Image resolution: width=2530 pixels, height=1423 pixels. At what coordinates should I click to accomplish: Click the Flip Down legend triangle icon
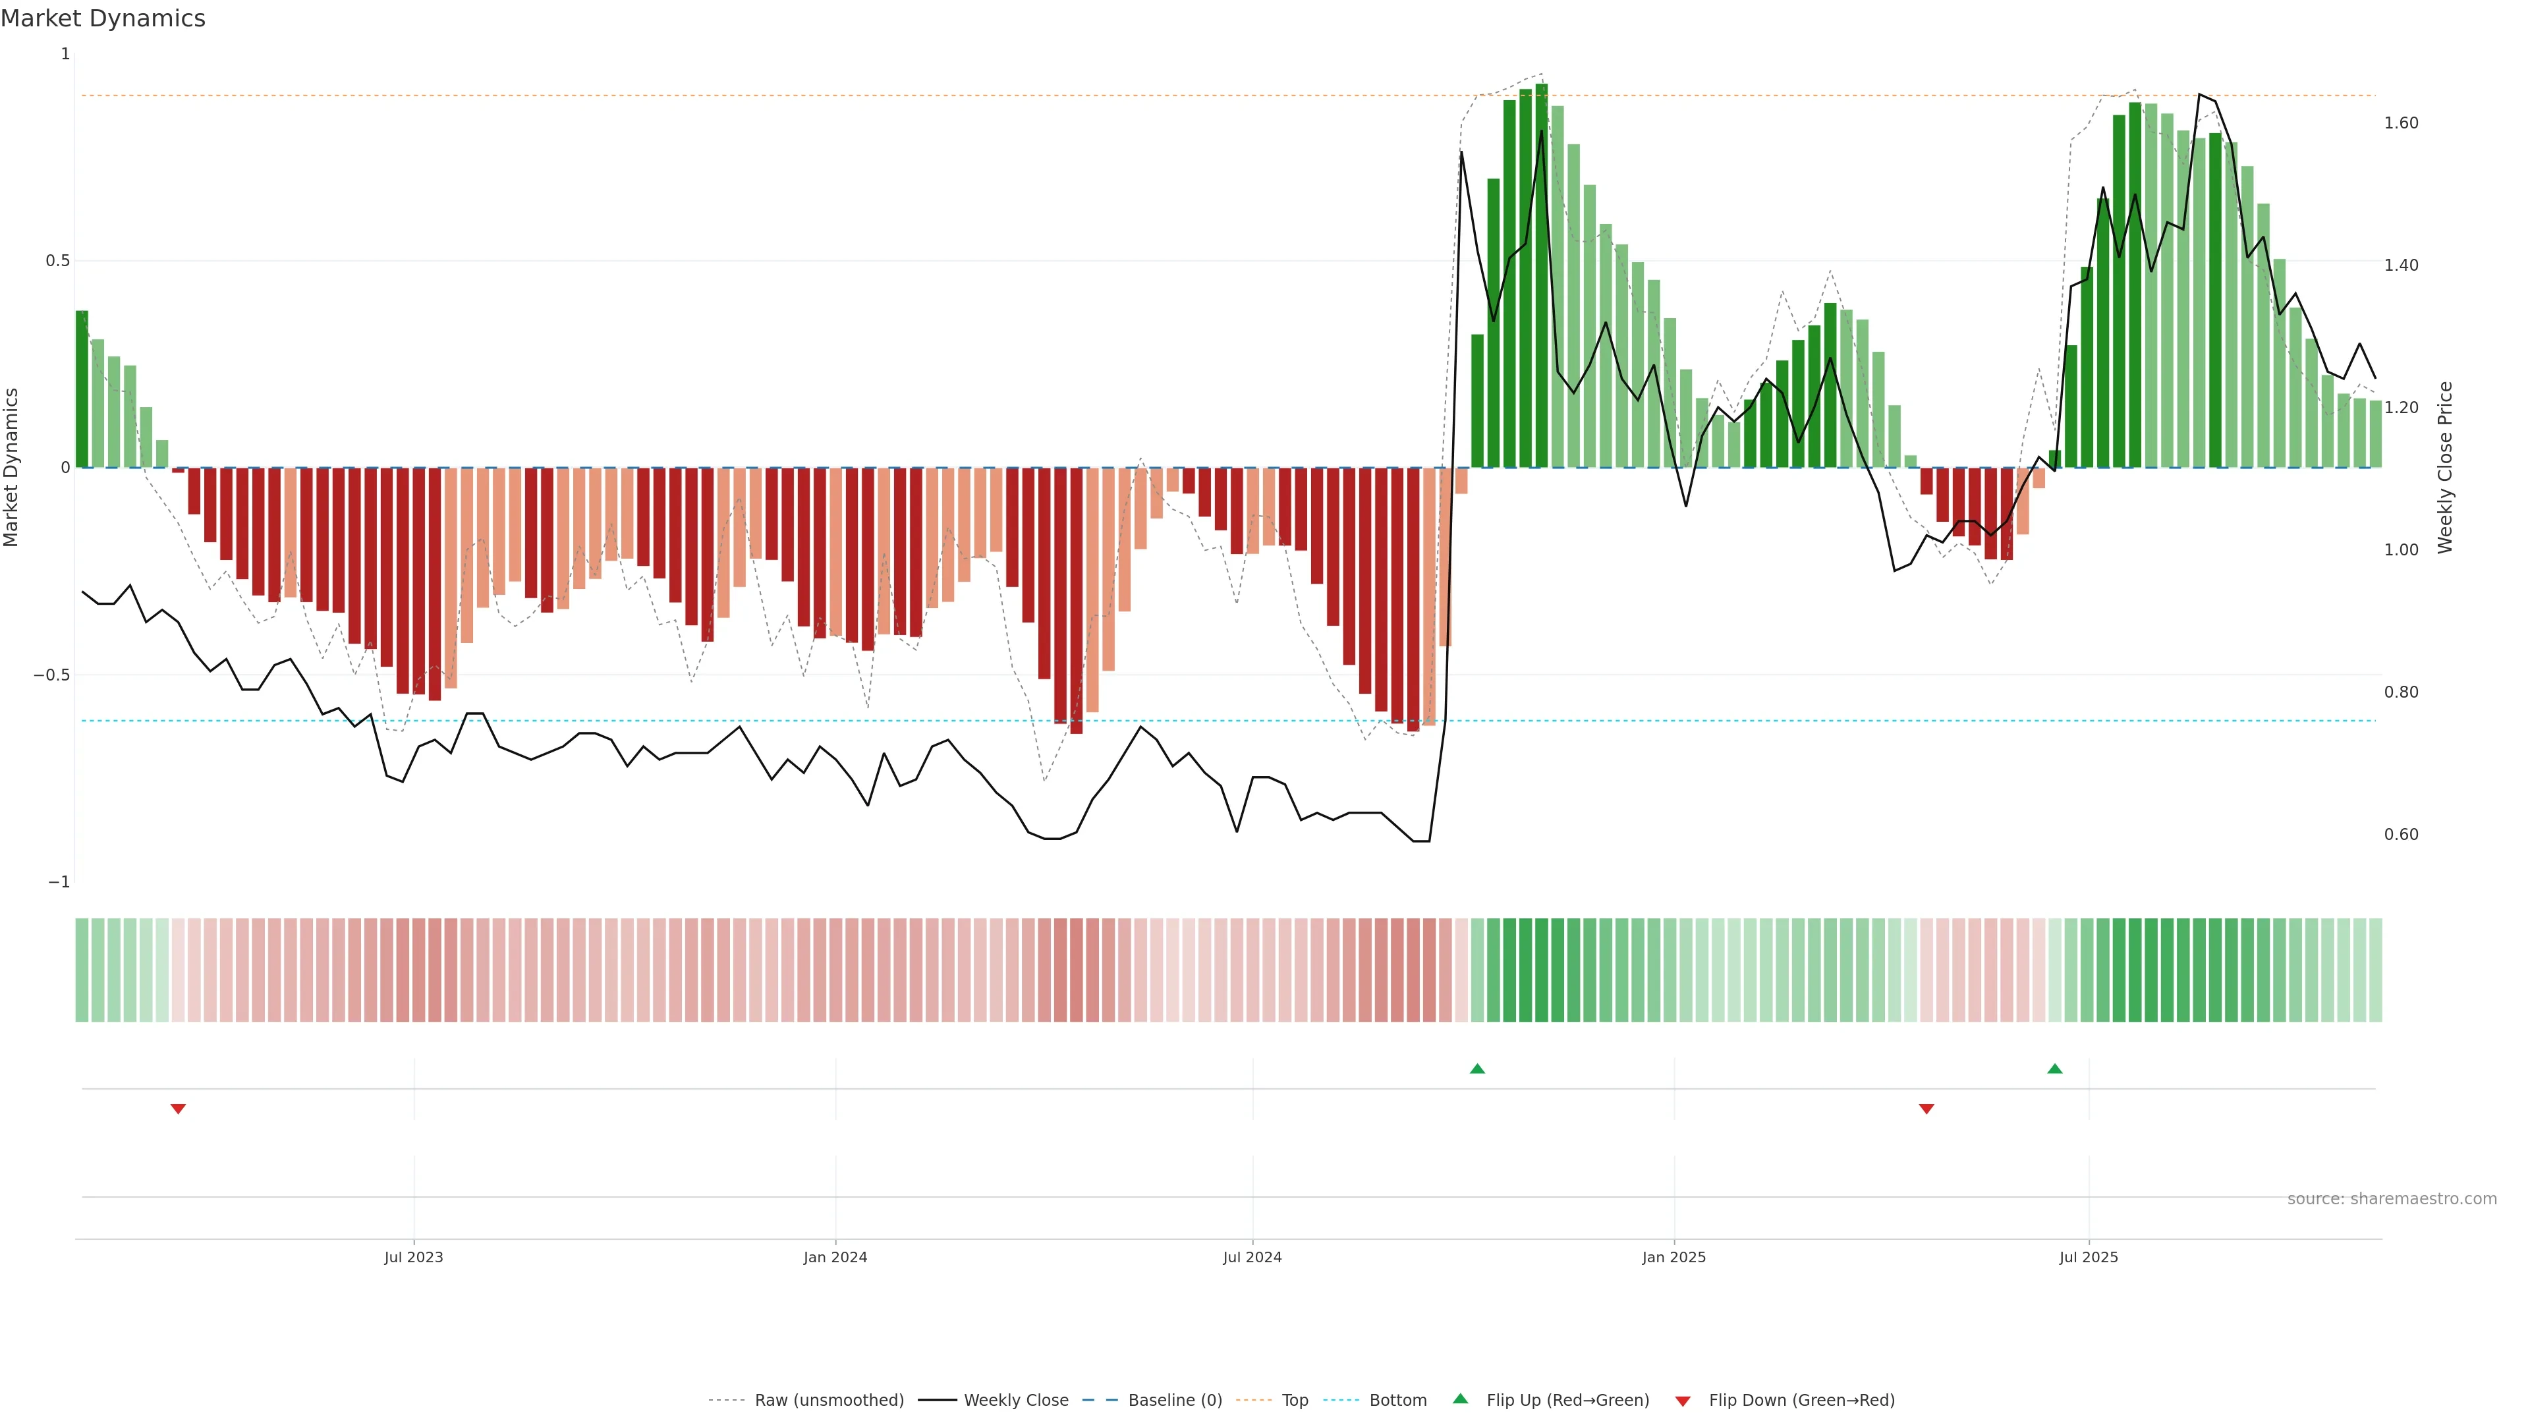pyautogui.click(x=1683, y=1401)
